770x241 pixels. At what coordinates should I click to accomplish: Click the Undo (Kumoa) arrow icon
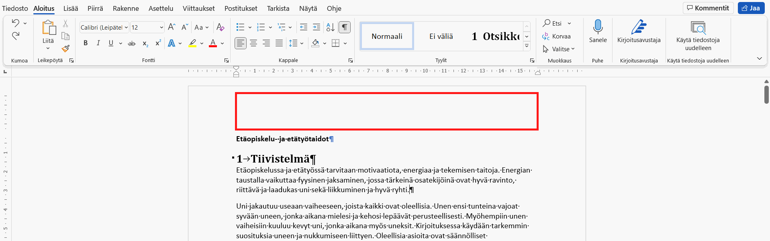tap(15, 23)
